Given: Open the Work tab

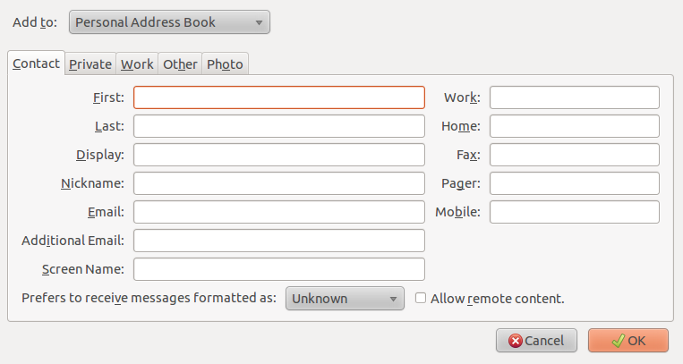Looking at the screenshot, I should click(137, 64).
